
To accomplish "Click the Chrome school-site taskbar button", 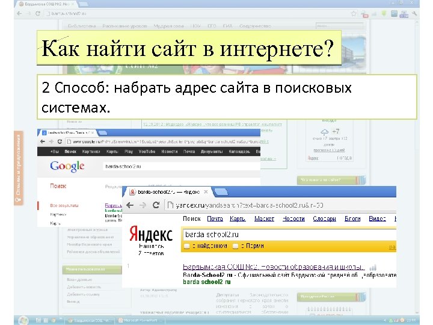I will point(90,321).
